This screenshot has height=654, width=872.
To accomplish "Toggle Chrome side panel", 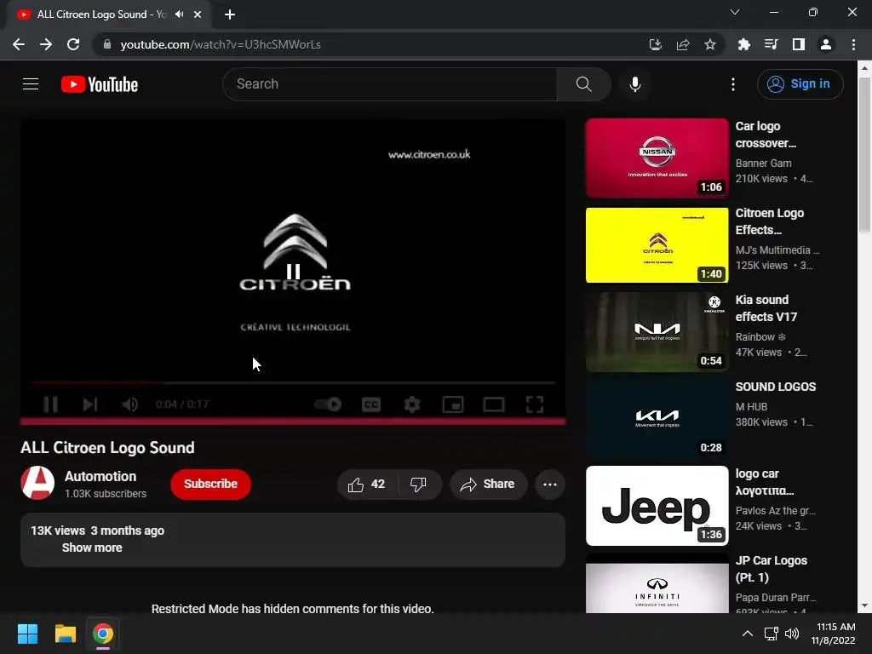I will (x=799, y=44).
